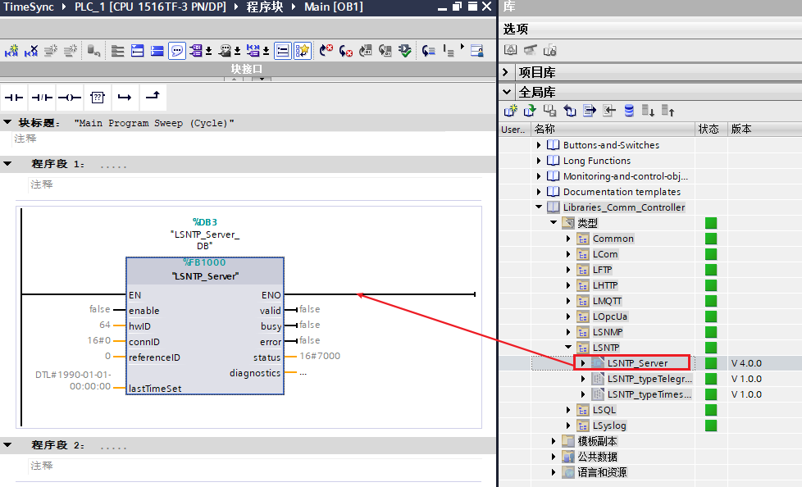Select LSNTP_Server in library tree
This screenshot has width=802, height=487.
(x=637, y=363)
